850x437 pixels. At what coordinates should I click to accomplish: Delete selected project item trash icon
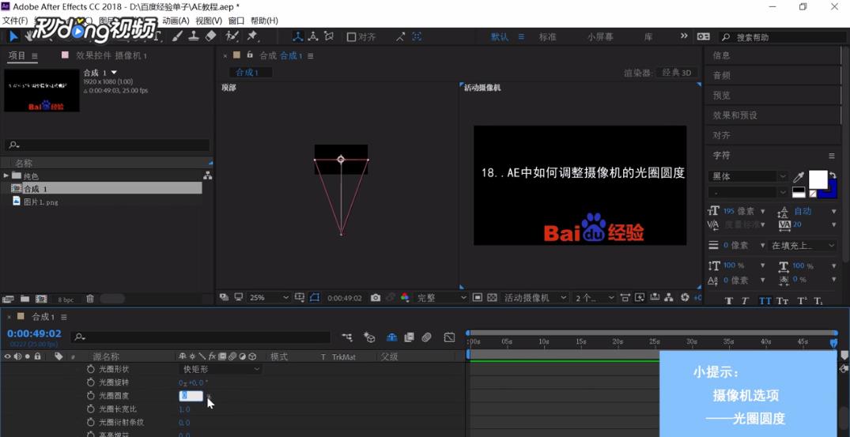[x=90, y=299]
